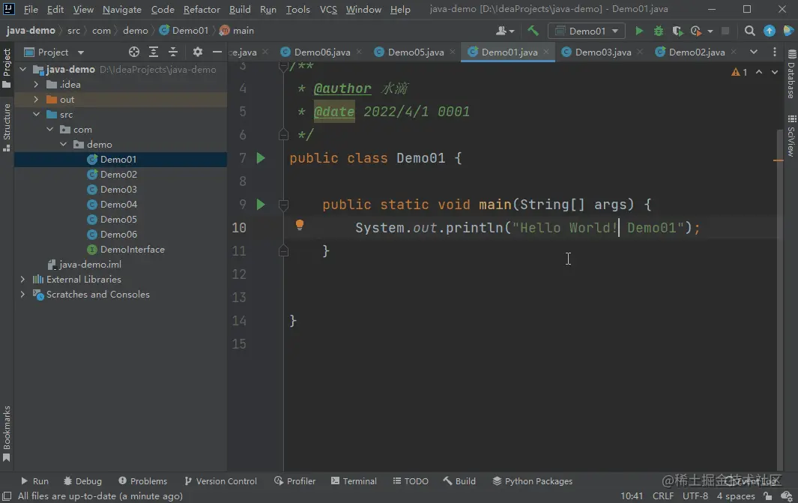
Task: Click the editor vertical scrollbar
Action: click(780, 299)
